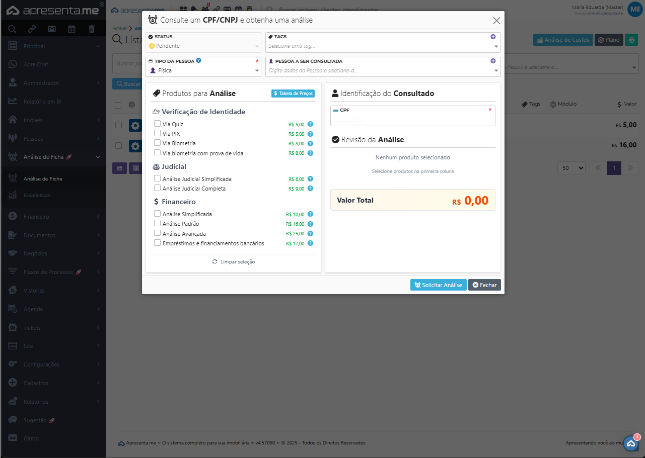The width and height of the screenshot is (645, 458).
Task: Click the help icon next to Via Quiz
Action: pos(310,124)
